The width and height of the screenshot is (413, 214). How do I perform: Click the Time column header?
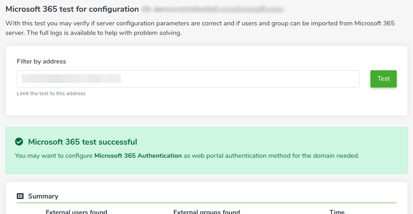pos(337,211)
